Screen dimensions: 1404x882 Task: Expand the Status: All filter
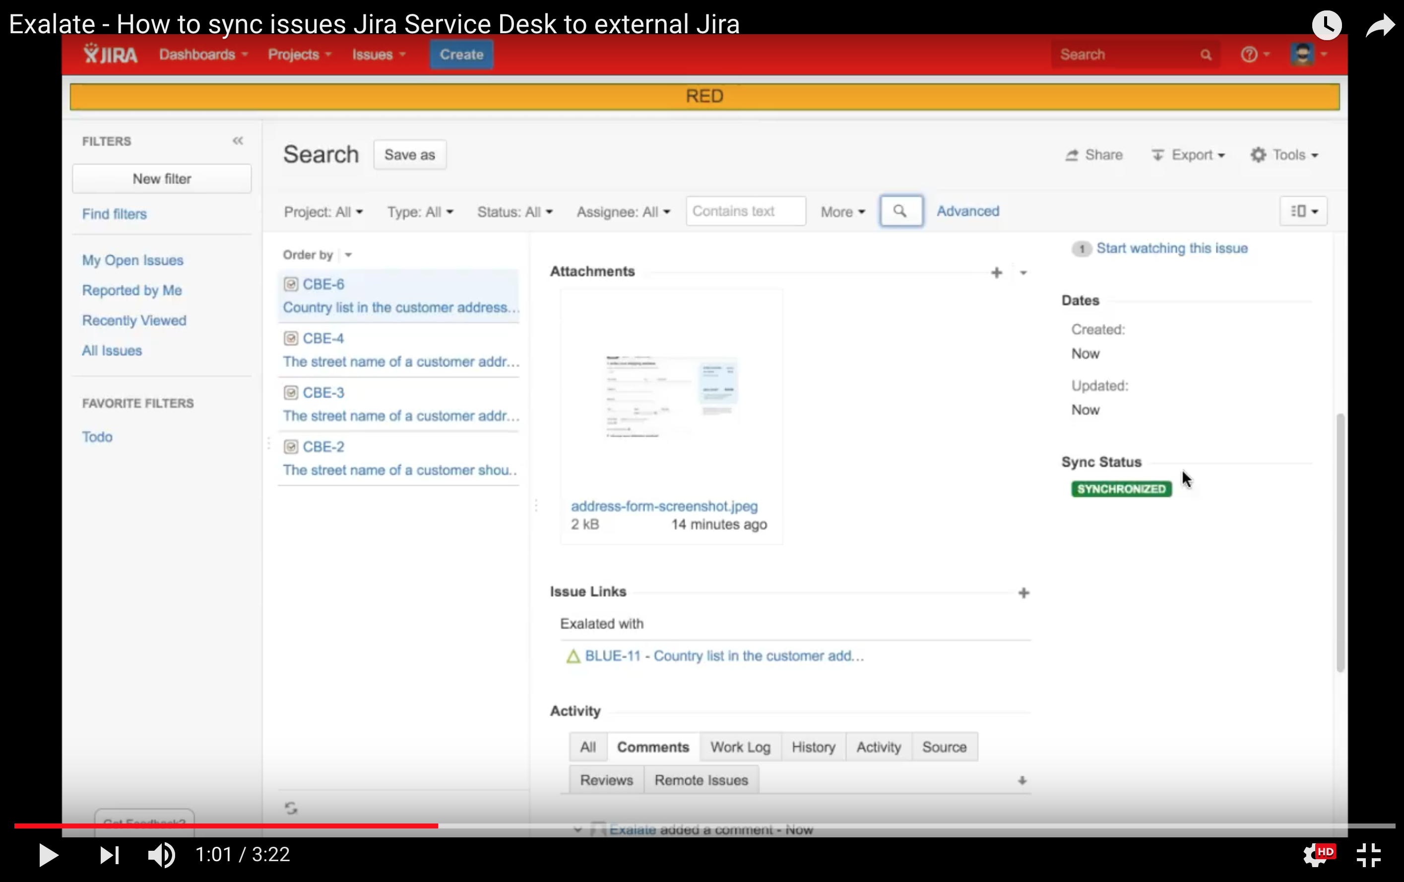514,212
